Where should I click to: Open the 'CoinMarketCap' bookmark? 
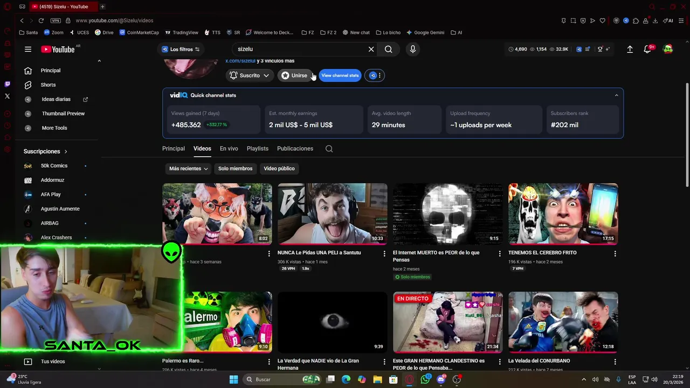click(139, 32)
